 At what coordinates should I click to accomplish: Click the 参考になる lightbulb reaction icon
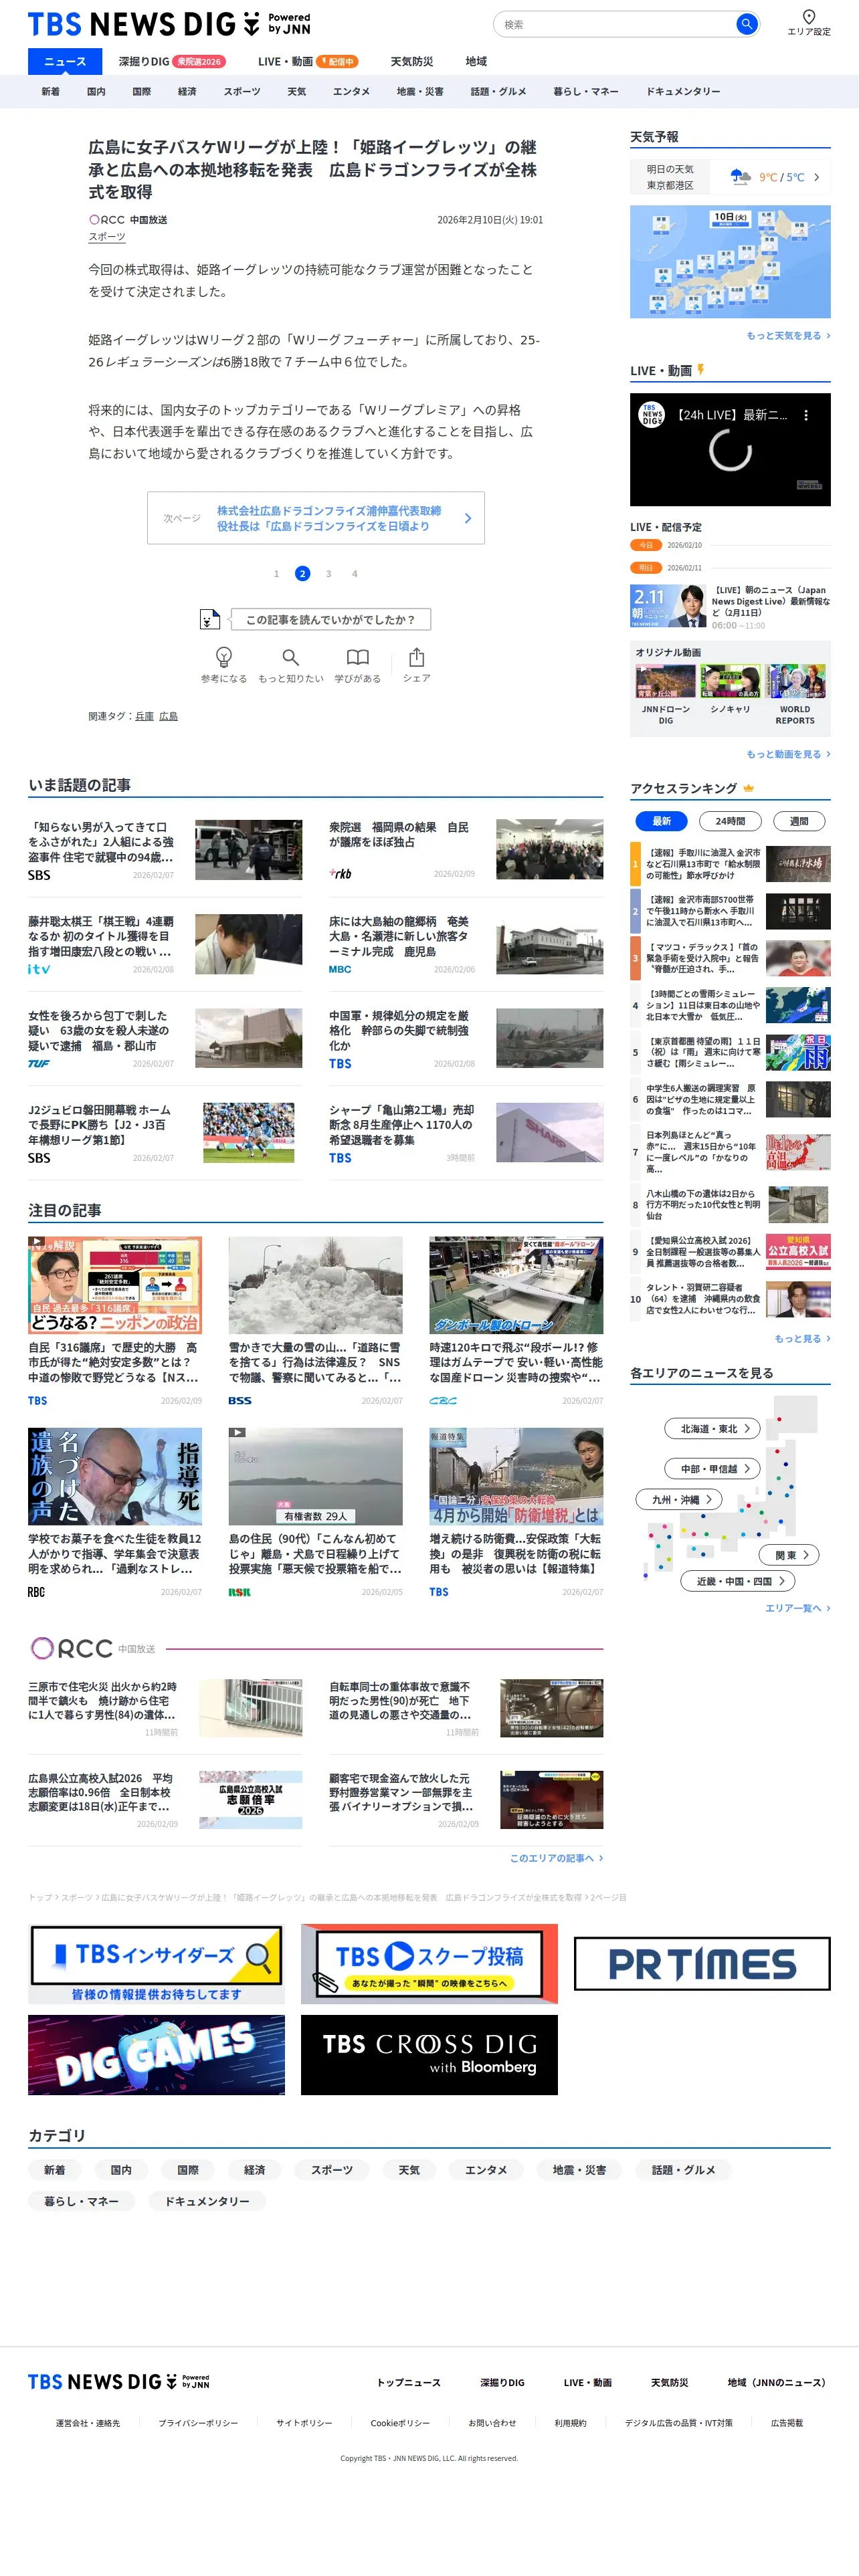pyautogui.click(x=224, y=657)
